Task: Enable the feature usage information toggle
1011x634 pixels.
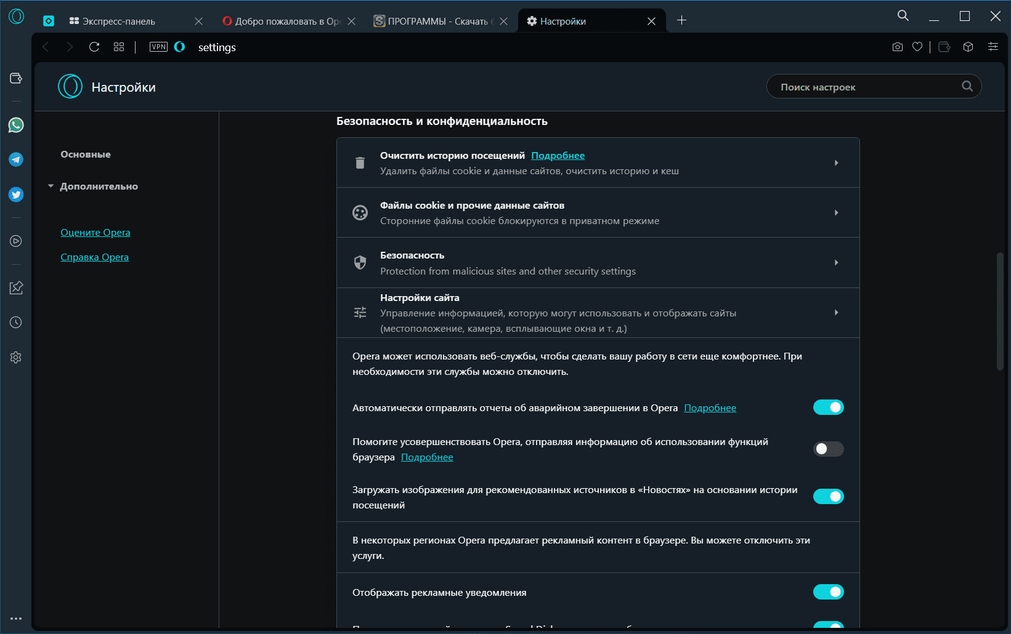Action: point(829,449)
